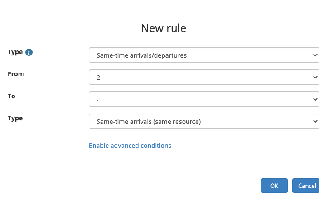Click the info icon beside Type
This screenshot has height=201, width=328.
pyautogui.click(x=29, y=52)
